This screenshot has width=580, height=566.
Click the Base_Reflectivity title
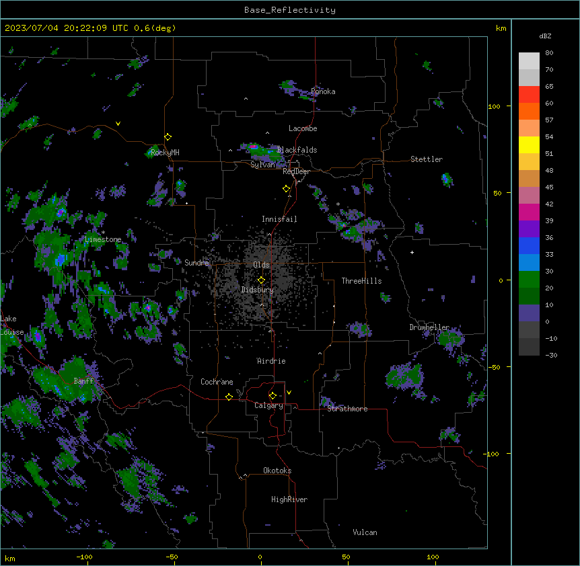[x=290, y=10]
